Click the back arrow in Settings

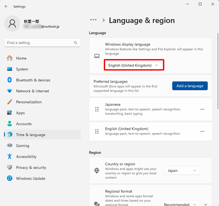[x=6, y=7]
